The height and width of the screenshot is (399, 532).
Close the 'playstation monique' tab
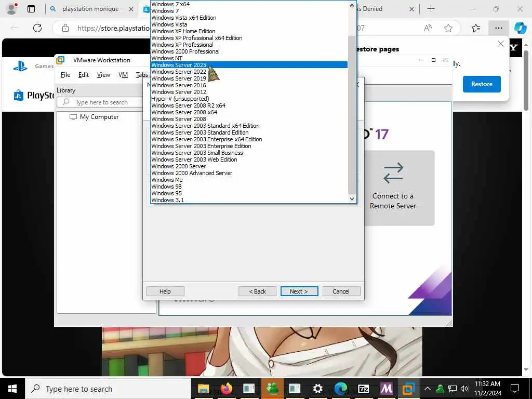pos(131,9)
